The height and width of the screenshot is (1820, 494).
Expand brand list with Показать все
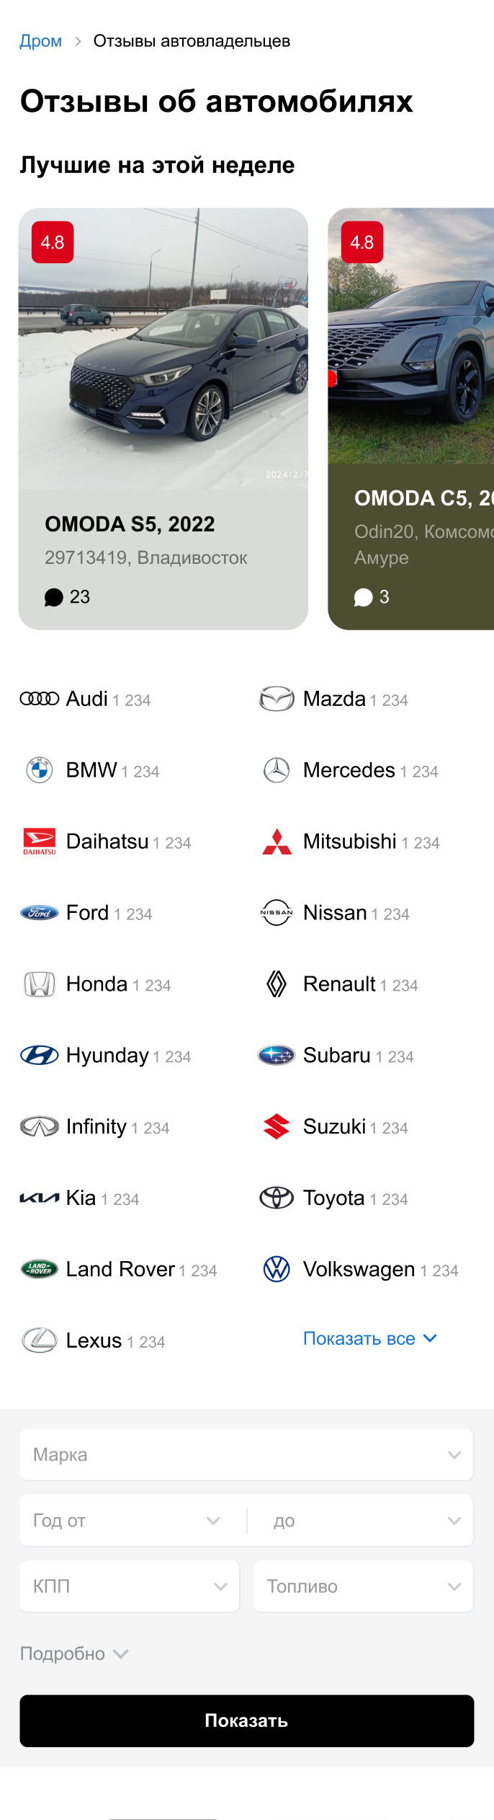(369, 1339)
